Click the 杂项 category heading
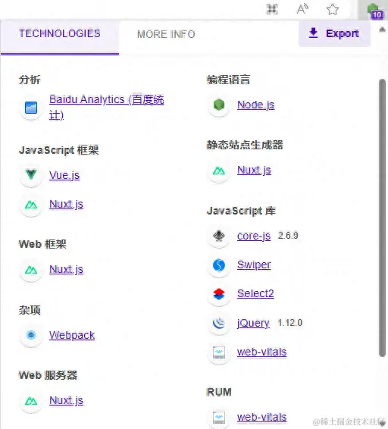This screenshot has width=388, height=429. (30, 311)
